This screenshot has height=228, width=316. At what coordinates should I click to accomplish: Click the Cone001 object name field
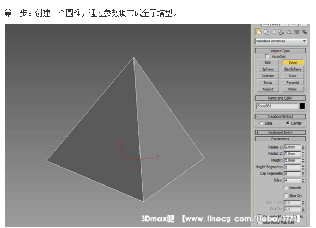277,106
